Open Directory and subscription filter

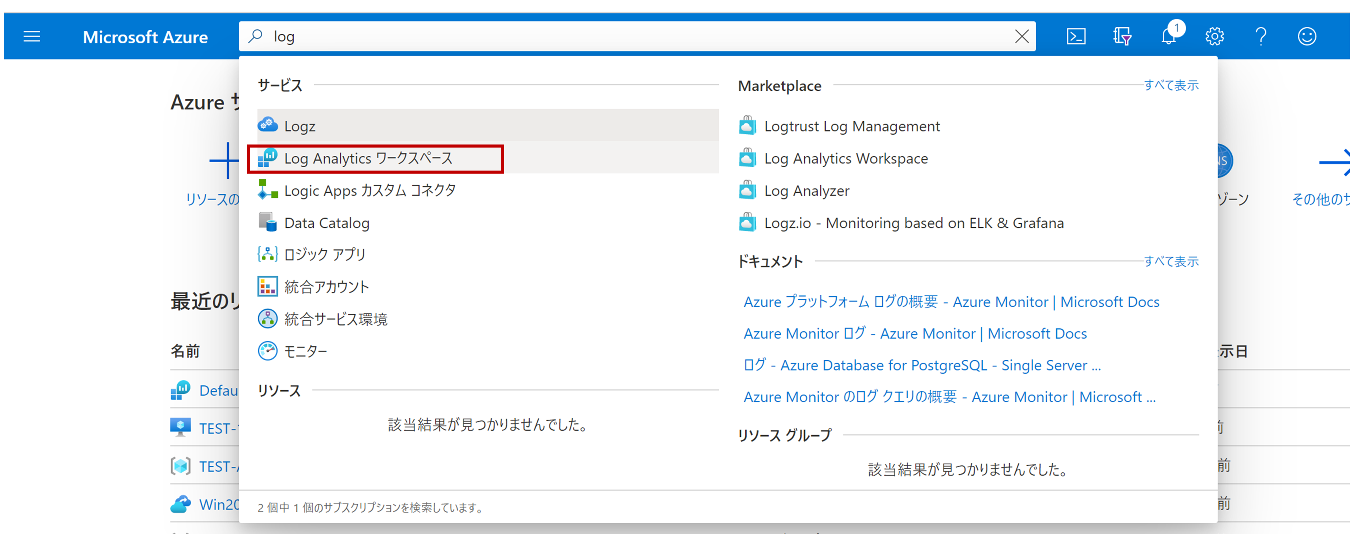[1122, 36]
